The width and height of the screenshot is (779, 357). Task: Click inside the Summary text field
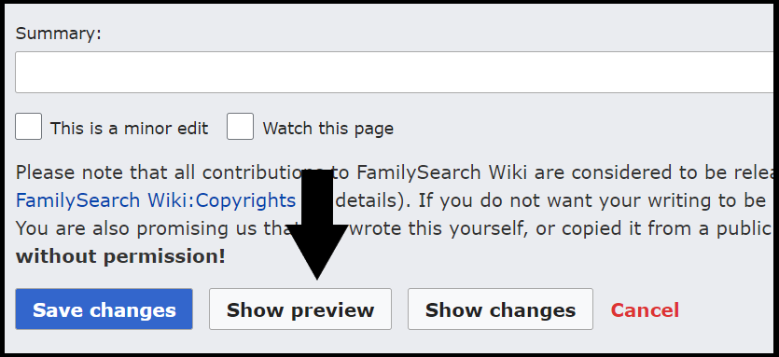coord(395,72)
